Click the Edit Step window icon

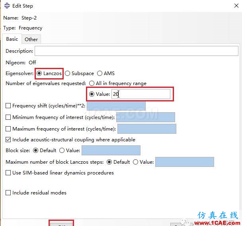point(7,6)
